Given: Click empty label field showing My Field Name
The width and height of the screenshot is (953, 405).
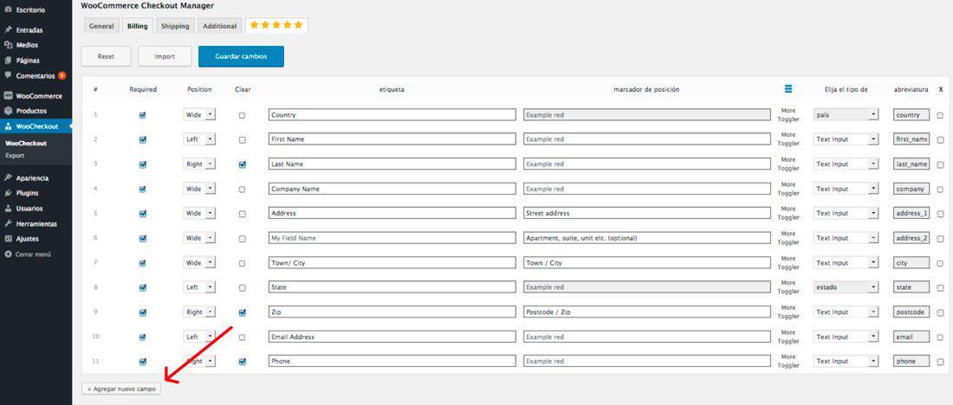Looking at the screenshot, I should coord(392,238).
